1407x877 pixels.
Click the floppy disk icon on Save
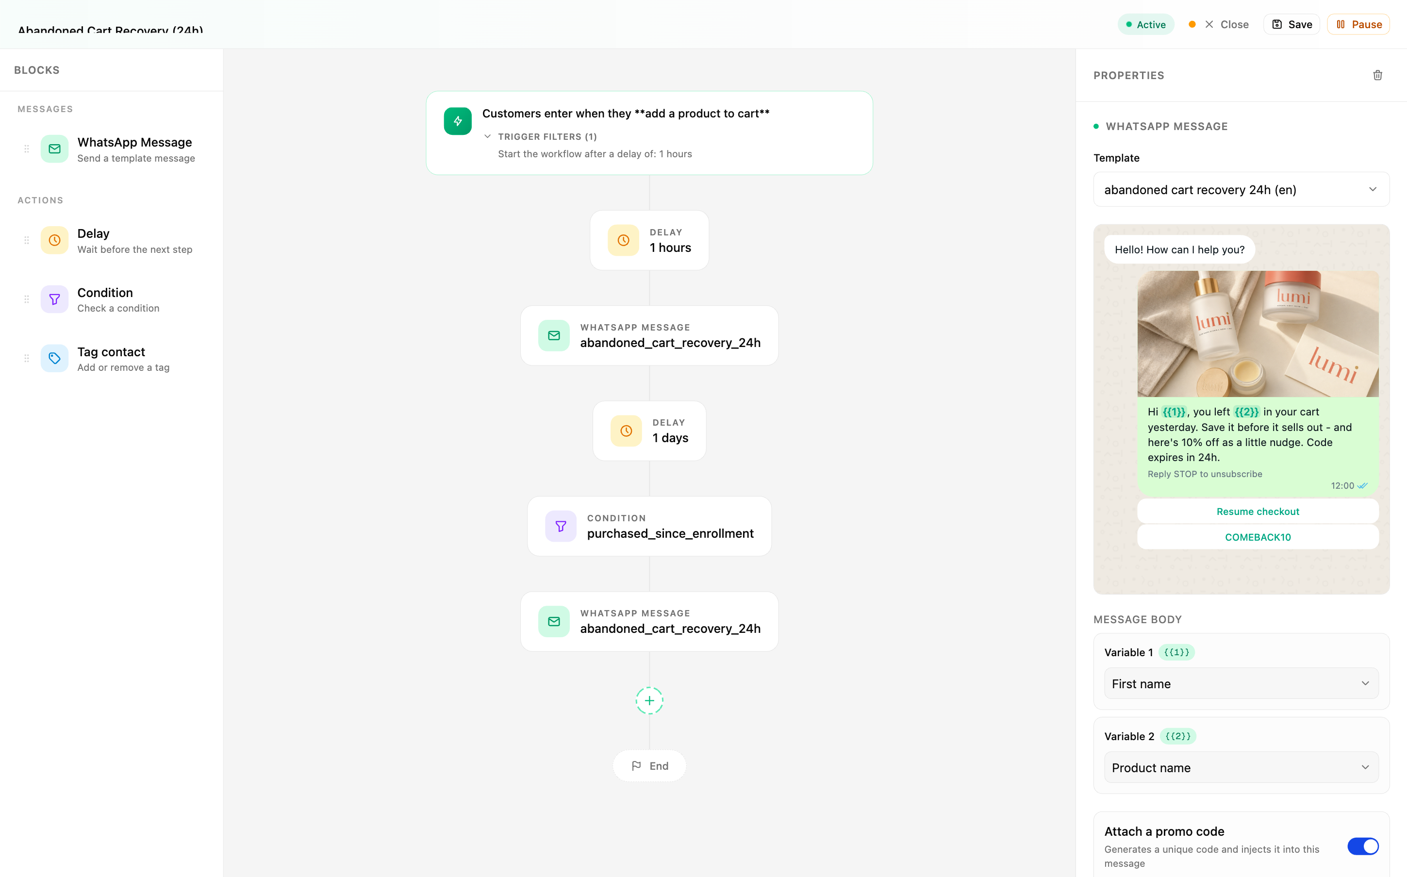pyautogui.click(x=1277, y=24)
